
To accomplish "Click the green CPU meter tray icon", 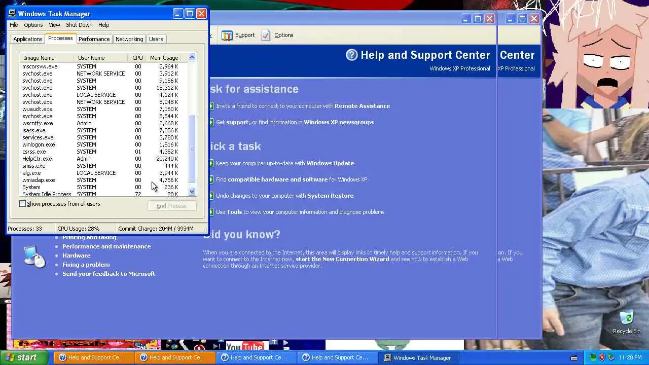I will pyautogui.click(x=593, y=357).
